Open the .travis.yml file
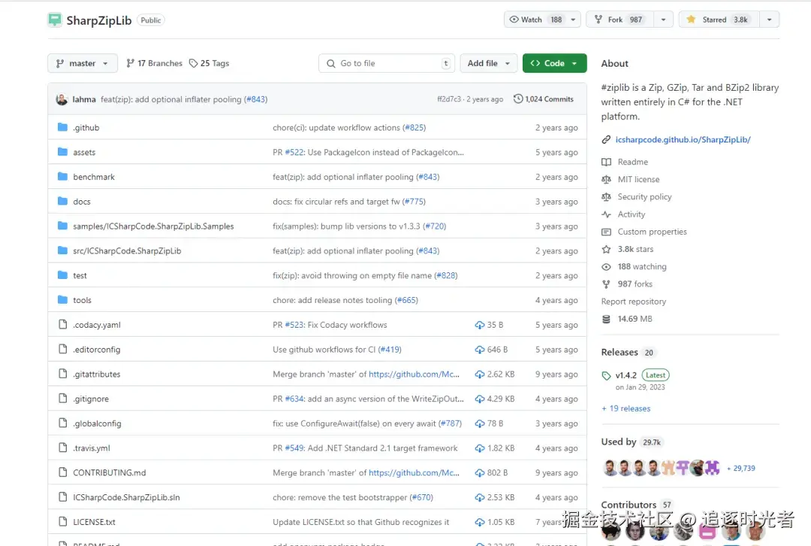 pyautogui.click(x=91, y=448)
